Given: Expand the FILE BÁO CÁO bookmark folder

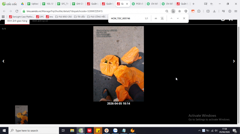Looking at the screenshot, I should [x=63, y=16].
